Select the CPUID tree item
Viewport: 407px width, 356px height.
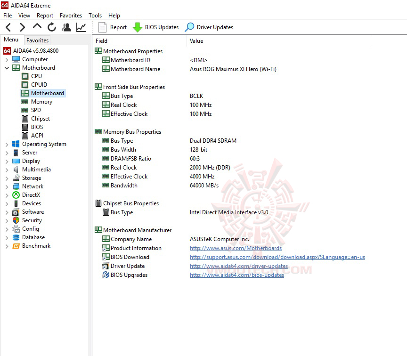(34, 85)
